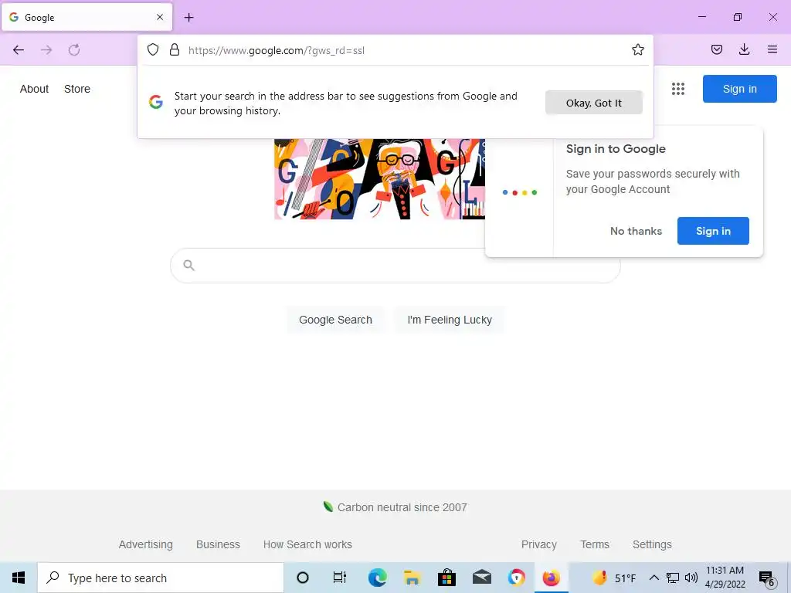791x593 pixels.
Task: Click the taskbar search box
Action: (161, 578)
